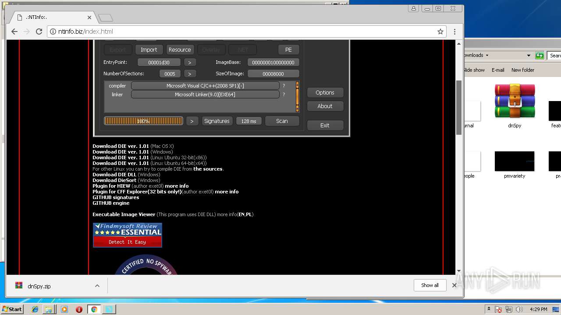Close the .:NTInfo:. tab
Viewport: 561px width, 315px height.
pyautogui.click(x=89, y=17)
